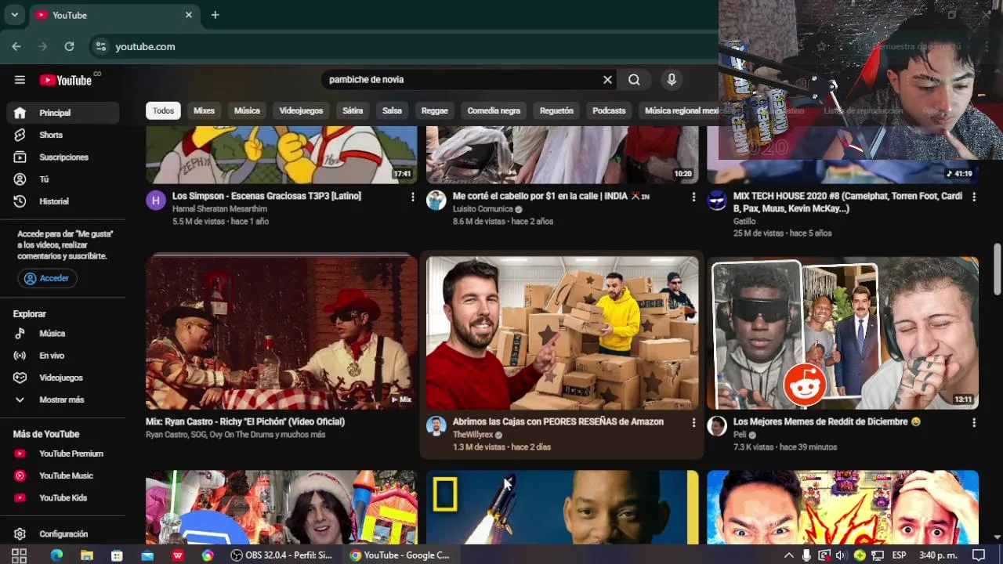The width and height of the screenshot is (1003, 564).
Task: Open the Windows Start button
Action: [20, 555]
